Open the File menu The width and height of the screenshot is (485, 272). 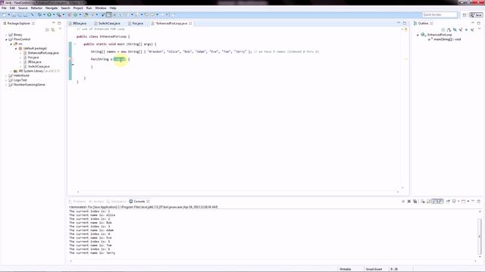[4, 8]
